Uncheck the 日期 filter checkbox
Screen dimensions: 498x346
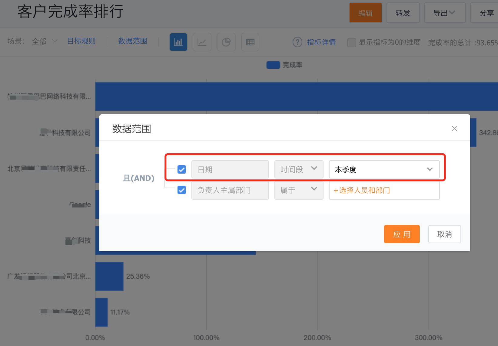[182, 169]
